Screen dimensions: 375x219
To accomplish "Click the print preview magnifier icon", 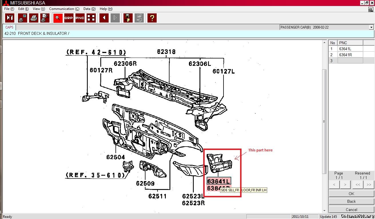I will coord(45,18).
